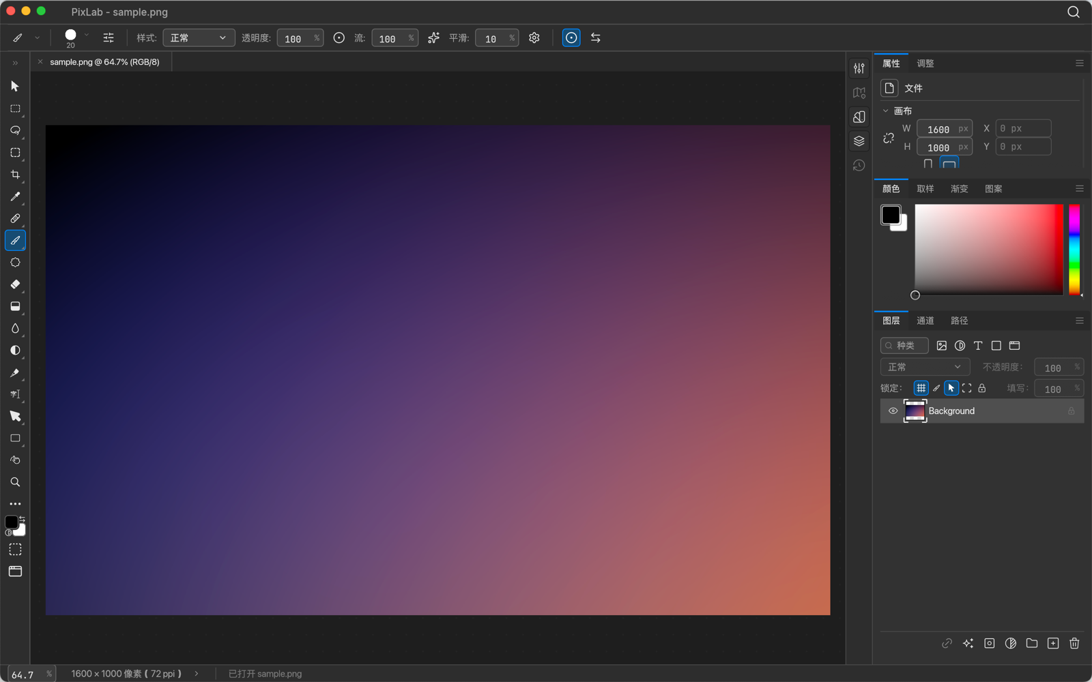Click the layer 种类 search field
Screen dimensions: 1092x682
pyautogui.click(x=904, y=346)
